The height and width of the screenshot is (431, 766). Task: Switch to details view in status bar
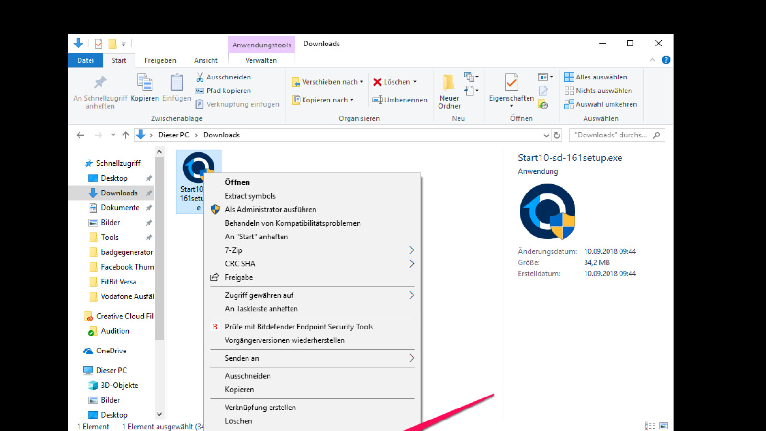pos(650,426)
